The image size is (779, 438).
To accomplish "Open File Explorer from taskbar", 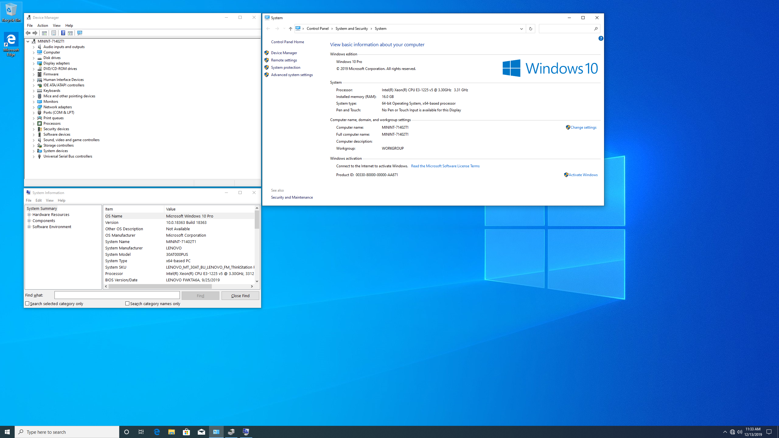I will pos(171,432).
